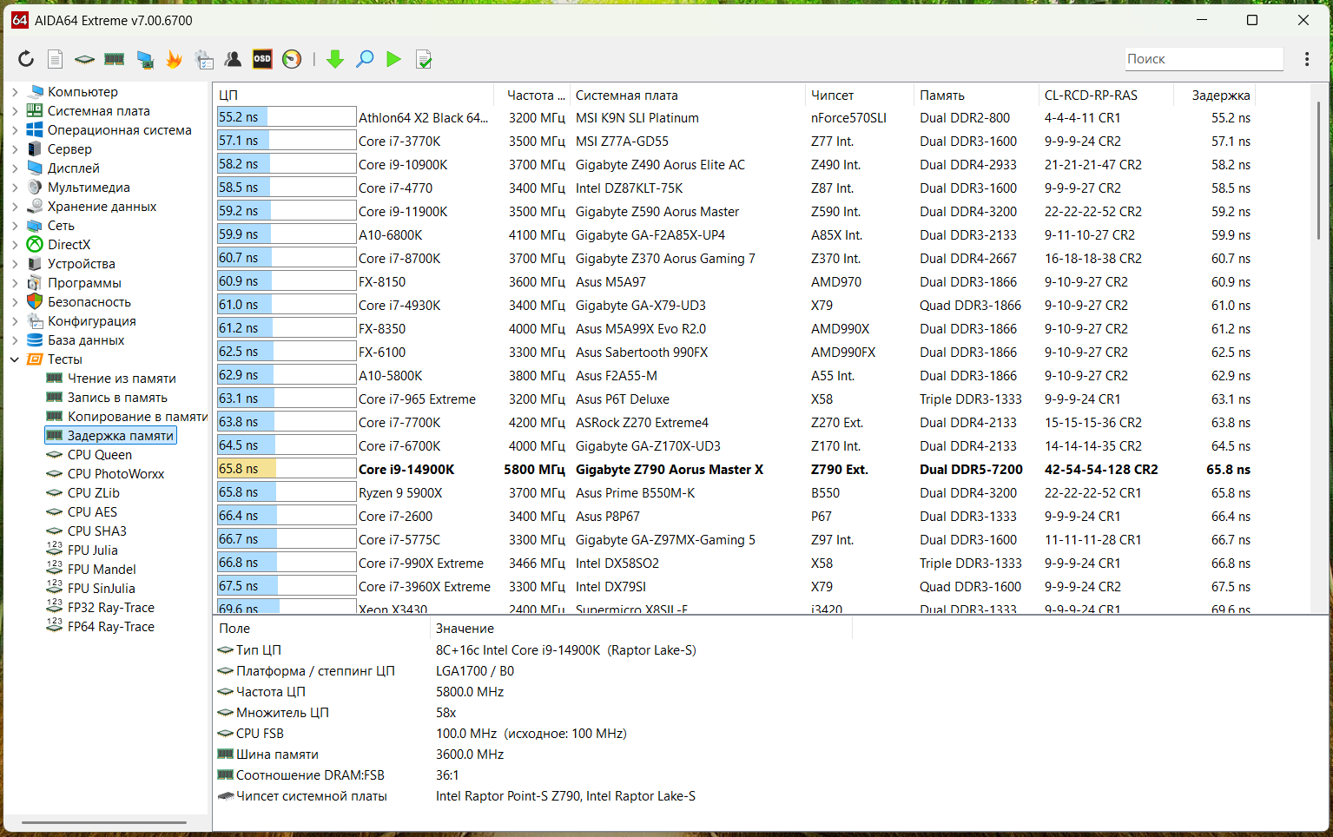The image size is (1333, 837).
Task: Open the Копирование в памяти test
Action: (x=137, y=417)
